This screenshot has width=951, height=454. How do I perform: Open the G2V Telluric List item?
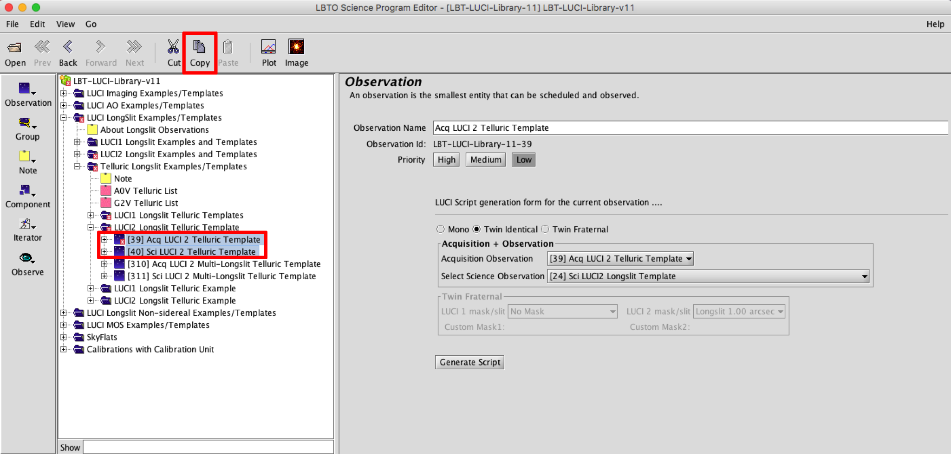click(x=146, y=203)
